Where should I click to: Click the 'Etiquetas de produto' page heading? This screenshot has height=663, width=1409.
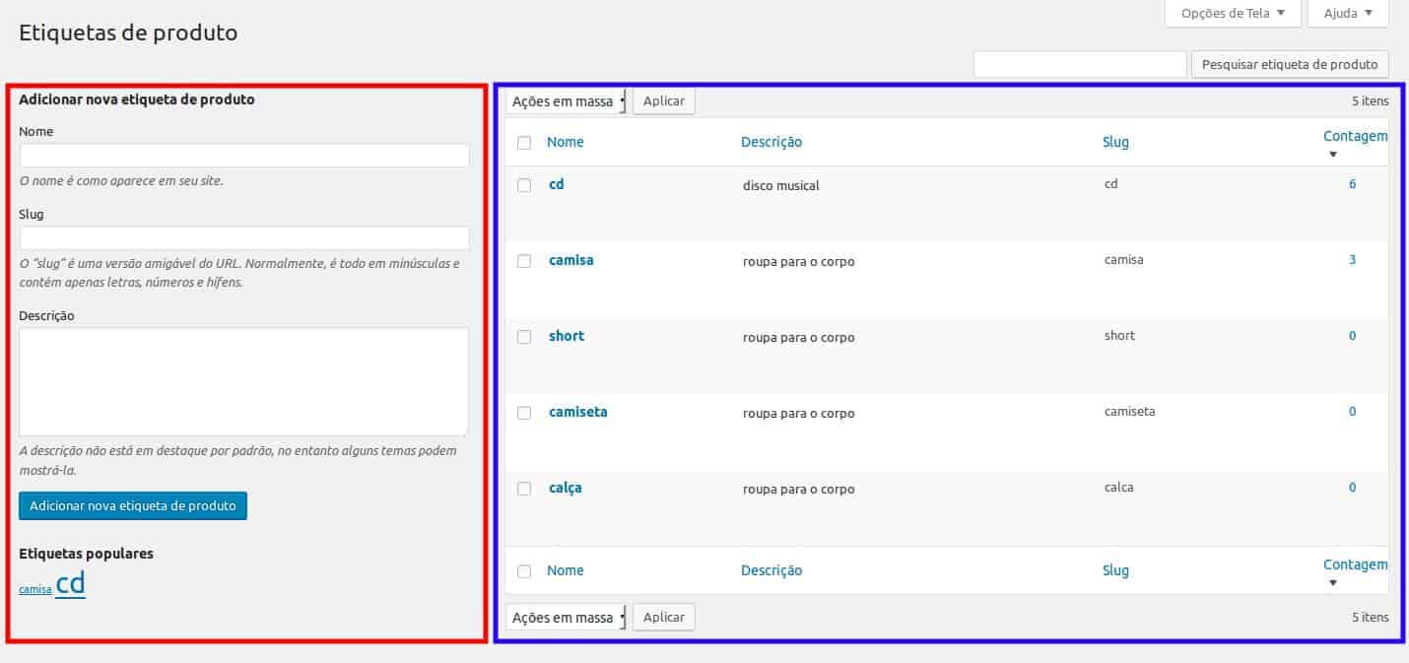coord(129,33)
